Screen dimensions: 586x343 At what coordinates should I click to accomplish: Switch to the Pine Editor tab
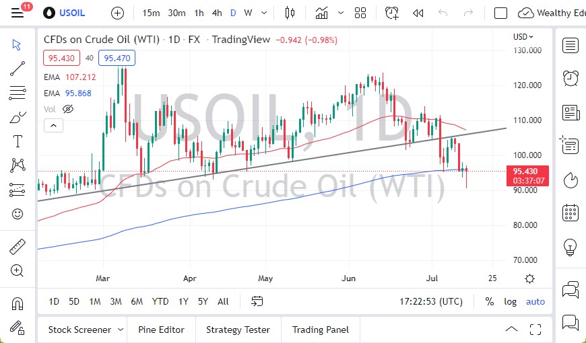161,330
